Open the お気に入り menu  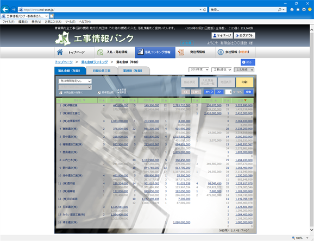tap(53, 22)
